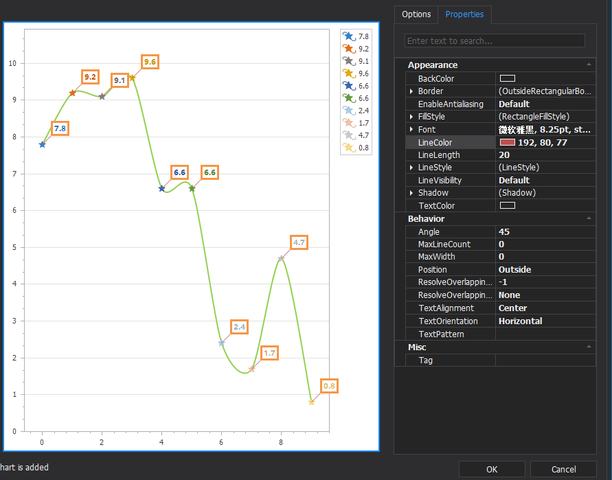The image size is (612, 480).
Task: Click the green star legend marker for 6.6
Action: [x=349, y=98]
